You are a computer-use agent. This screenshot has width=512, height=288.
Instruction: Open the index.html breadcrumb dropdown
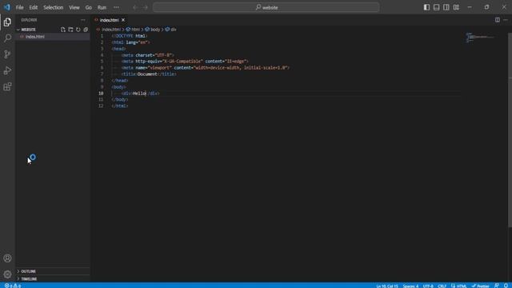click(x=109, y=30)
